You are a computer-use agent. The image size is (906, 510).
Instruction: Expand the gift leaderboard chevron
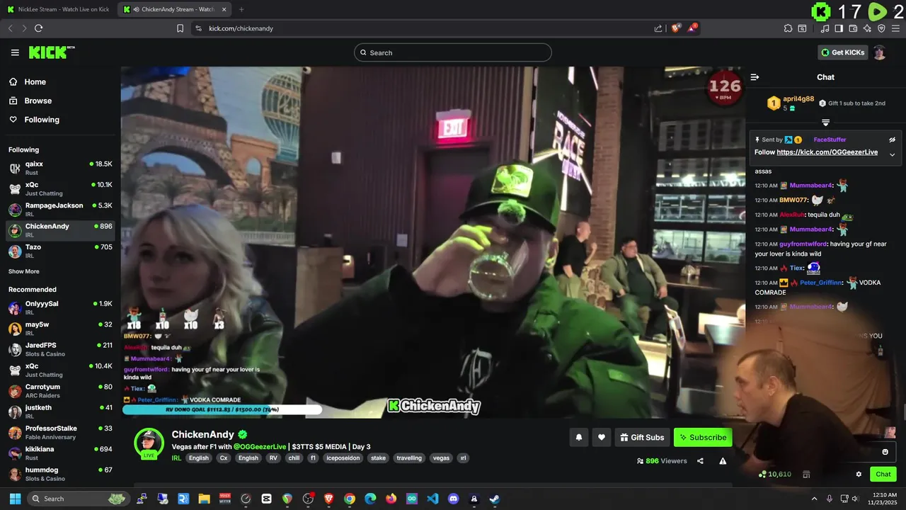(825, 123)
